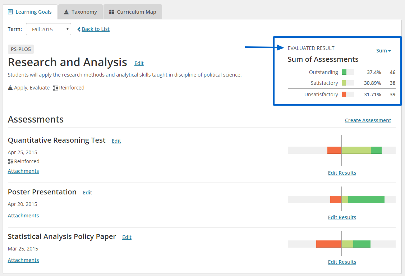Click the Unsatisfactory orange bar
405x276 pixels.
[x=344, y=95]
